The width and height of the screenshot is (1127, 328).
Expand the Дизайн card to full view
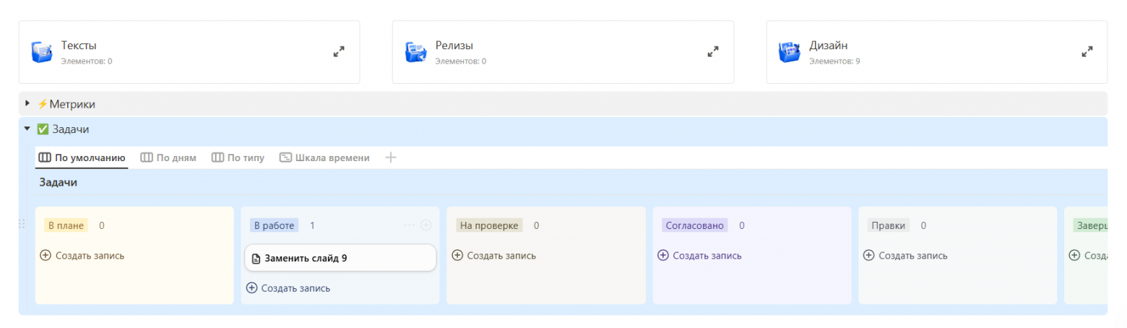[1087, 52]
